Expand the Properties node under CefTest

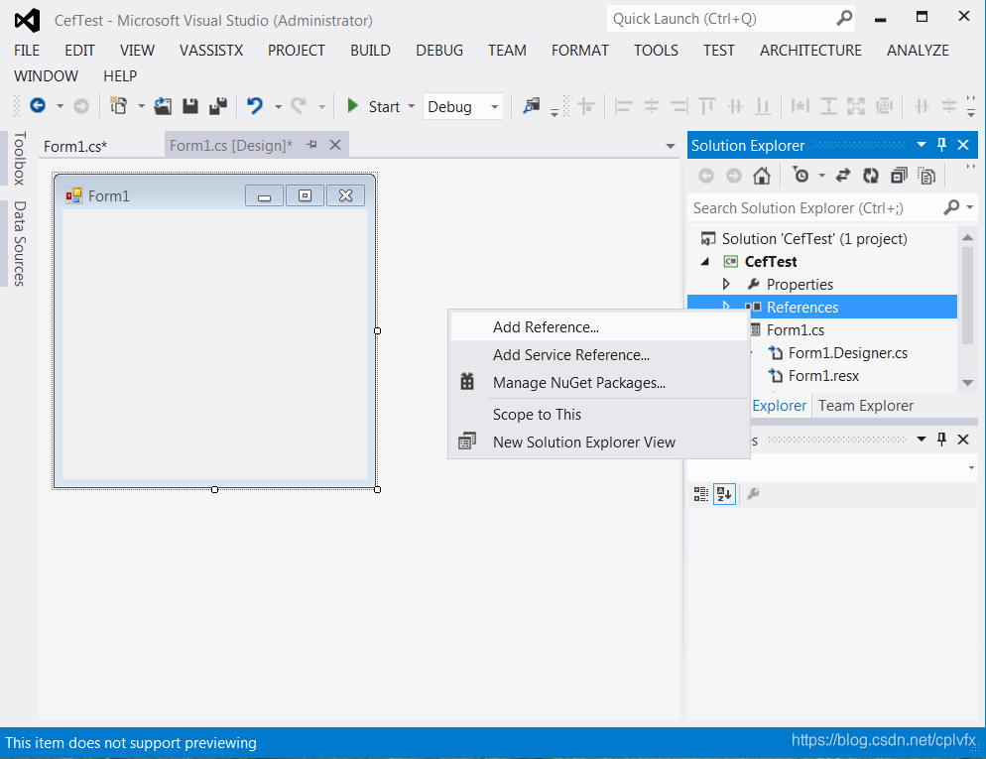[x=727, y=284]
